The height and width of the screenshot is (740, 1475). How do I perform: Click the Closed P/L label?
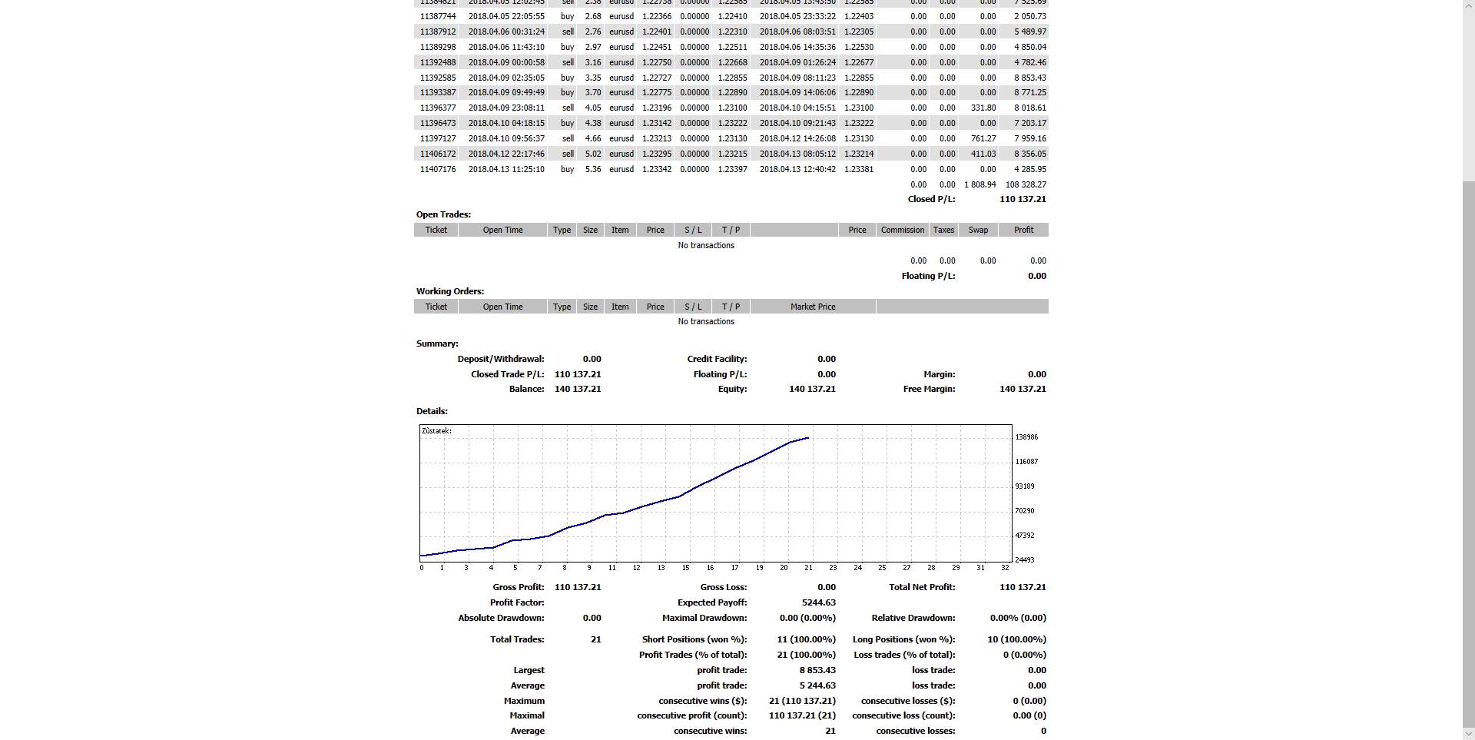pyautogui.click(x=931, y=199)
